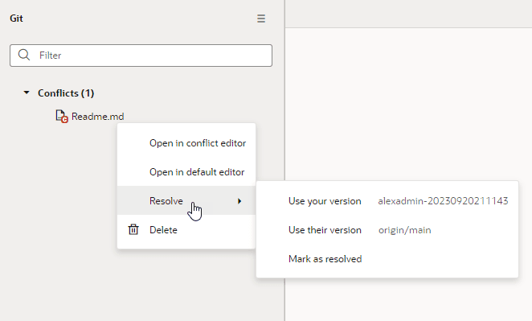Select Use their version
This screenshot has width=532, height=321.
(325, 230)
